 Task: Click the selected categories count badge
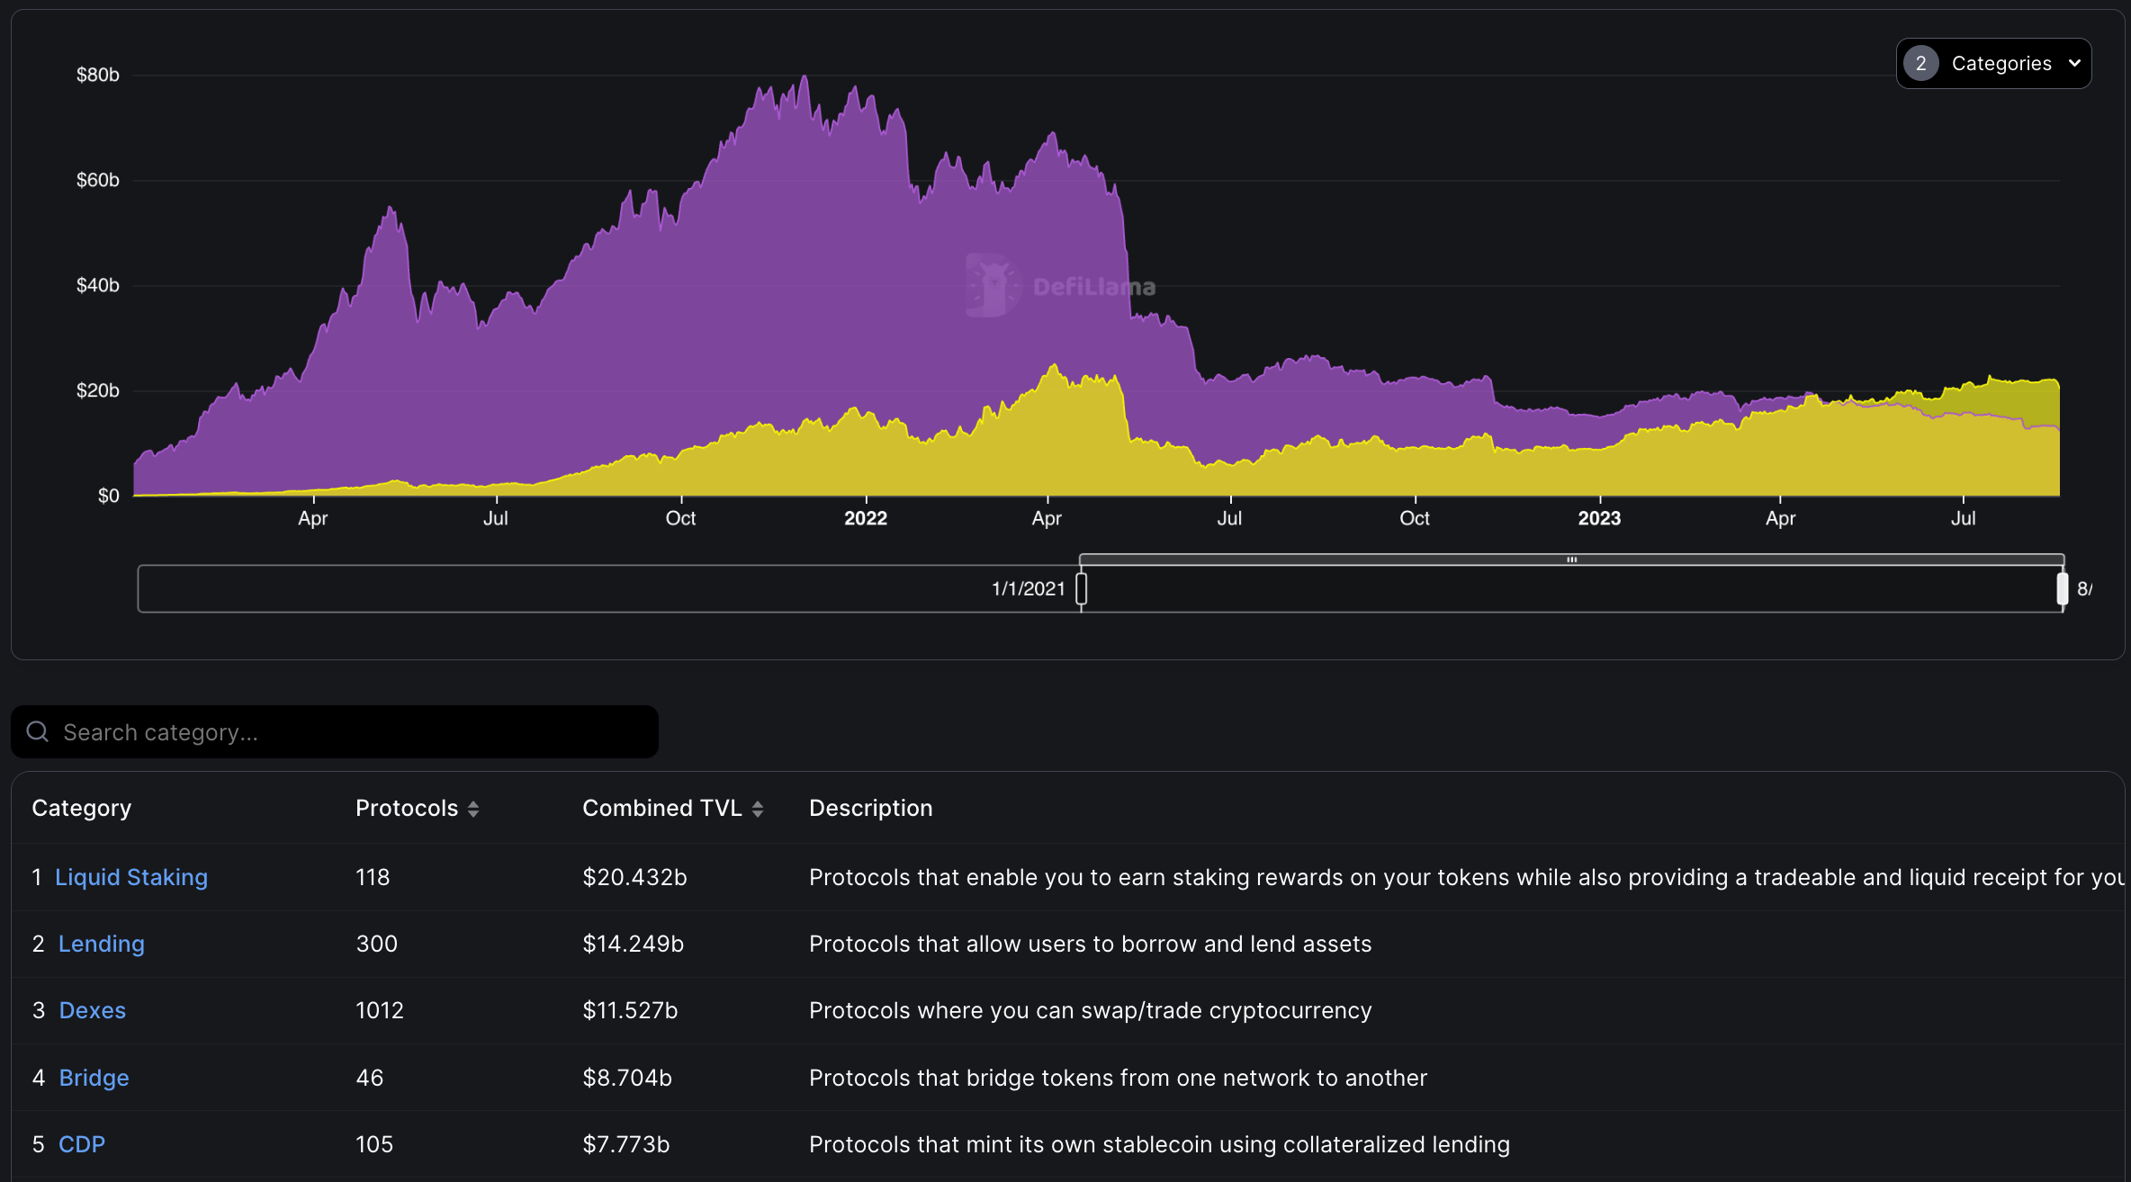click(1920, 63)
